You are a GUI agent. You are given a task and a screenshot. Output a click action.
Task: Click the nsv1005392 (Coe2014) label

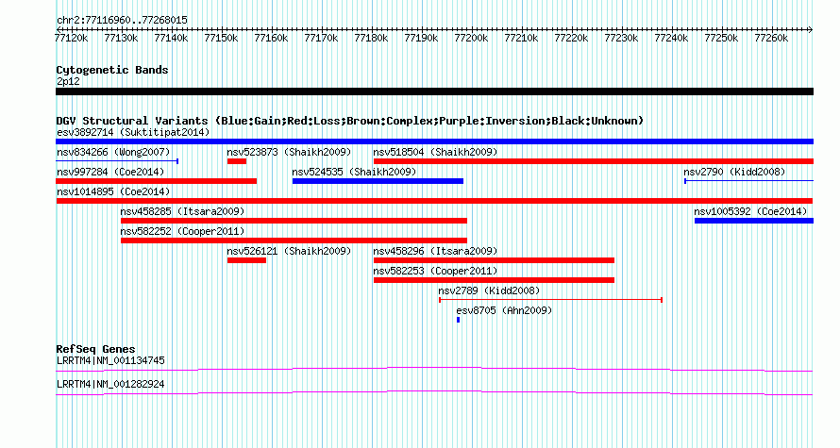coord(750,211)
